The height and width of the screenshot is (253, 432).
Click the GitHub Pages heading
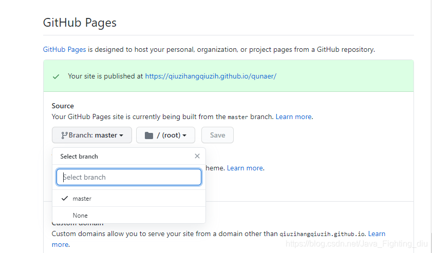[x=80, y=23]
